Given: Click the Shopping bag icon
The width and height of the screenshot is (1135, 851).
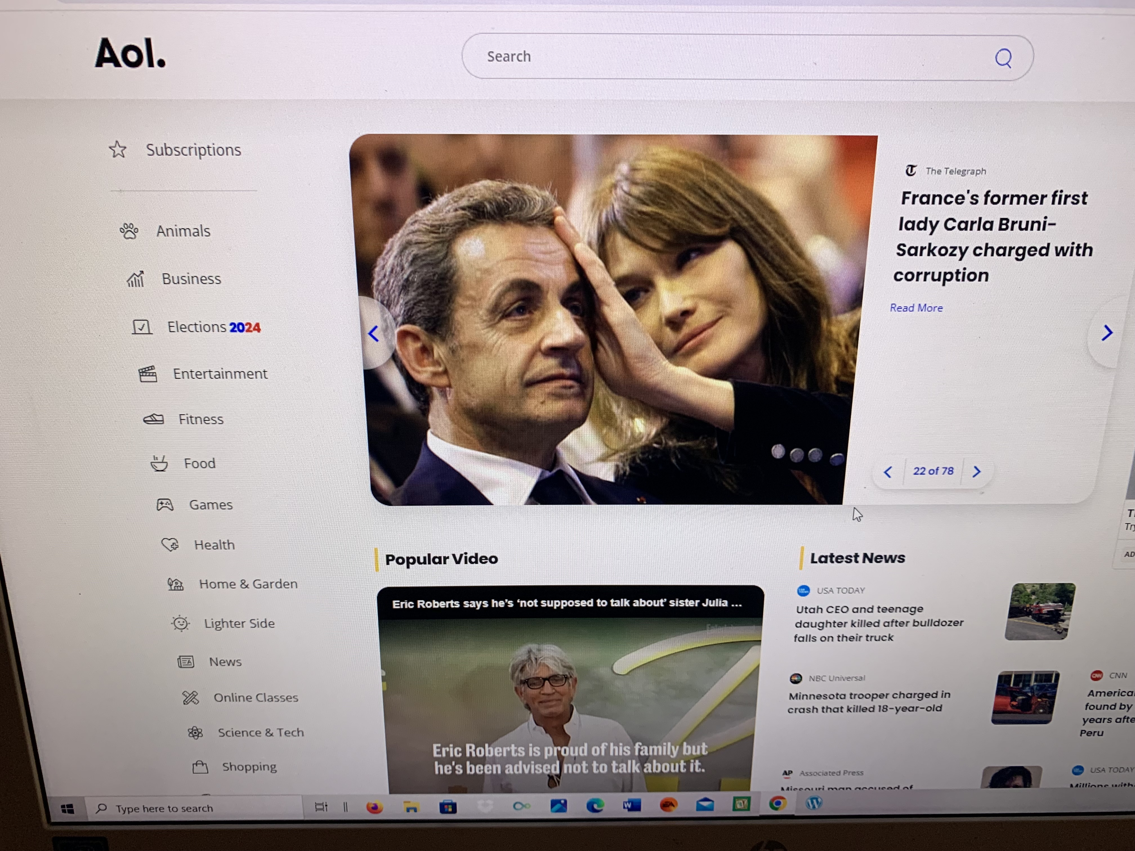Looking at the screenshot, I should (200, 767).
